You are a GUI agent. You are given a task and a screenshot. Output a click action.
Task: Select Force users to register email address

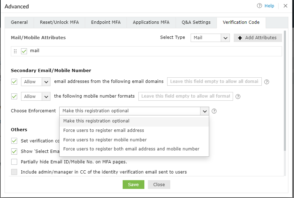tap(104, 130)
